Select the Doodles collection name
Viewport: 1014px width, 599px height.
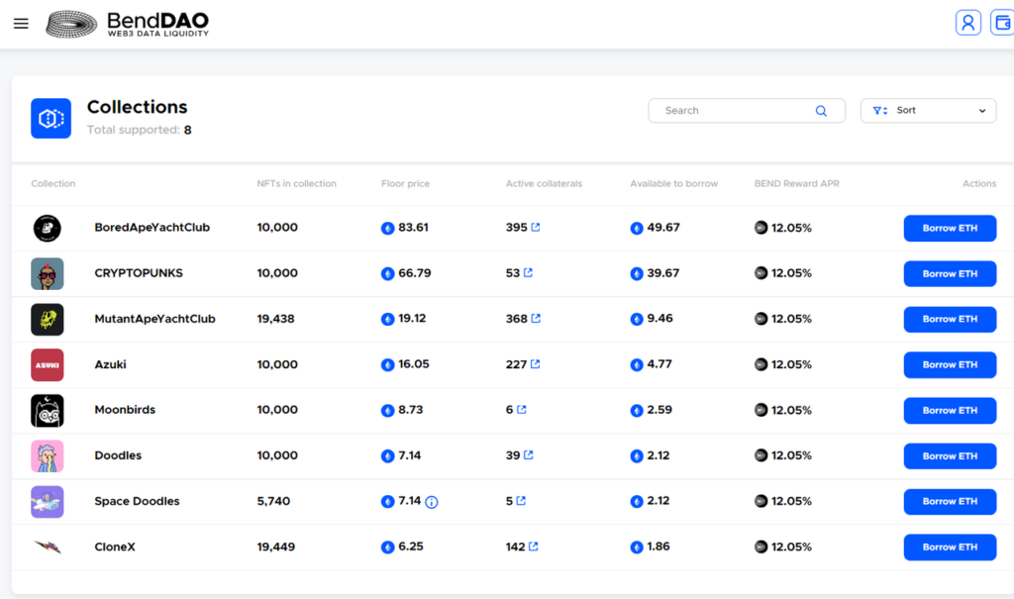(x=118, y=455)
